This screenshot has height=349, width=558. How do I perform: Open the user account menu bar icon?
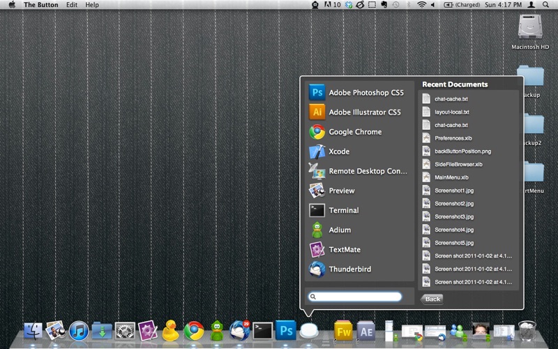(x=531, y=5)
